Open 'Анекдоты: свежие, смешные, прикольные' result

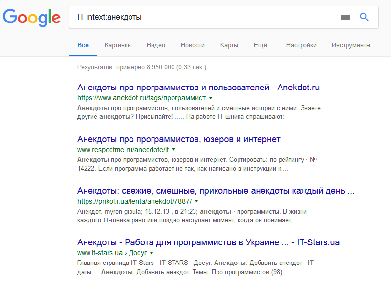pos(216,191)
